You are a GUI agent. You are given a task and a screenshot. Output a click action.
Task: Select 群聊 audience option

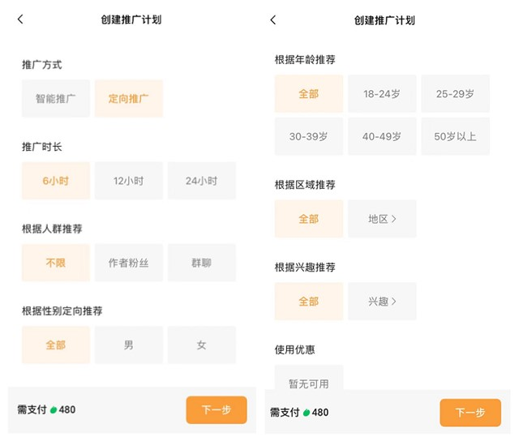click(201, 263)
